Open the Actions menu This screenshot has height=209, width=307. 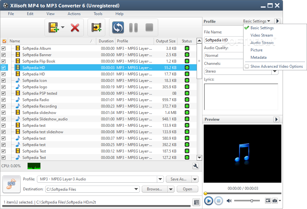coord(74,14)
